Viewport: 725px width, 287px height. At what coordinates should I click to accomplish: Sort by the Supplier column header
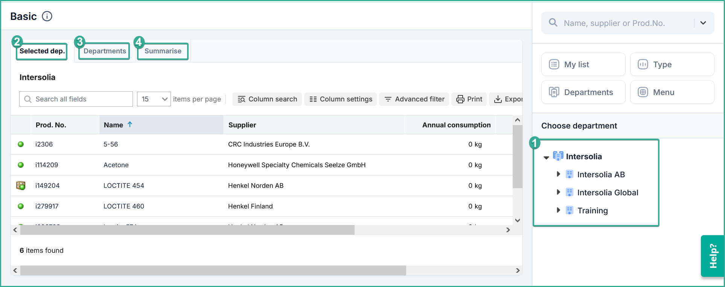242,125
